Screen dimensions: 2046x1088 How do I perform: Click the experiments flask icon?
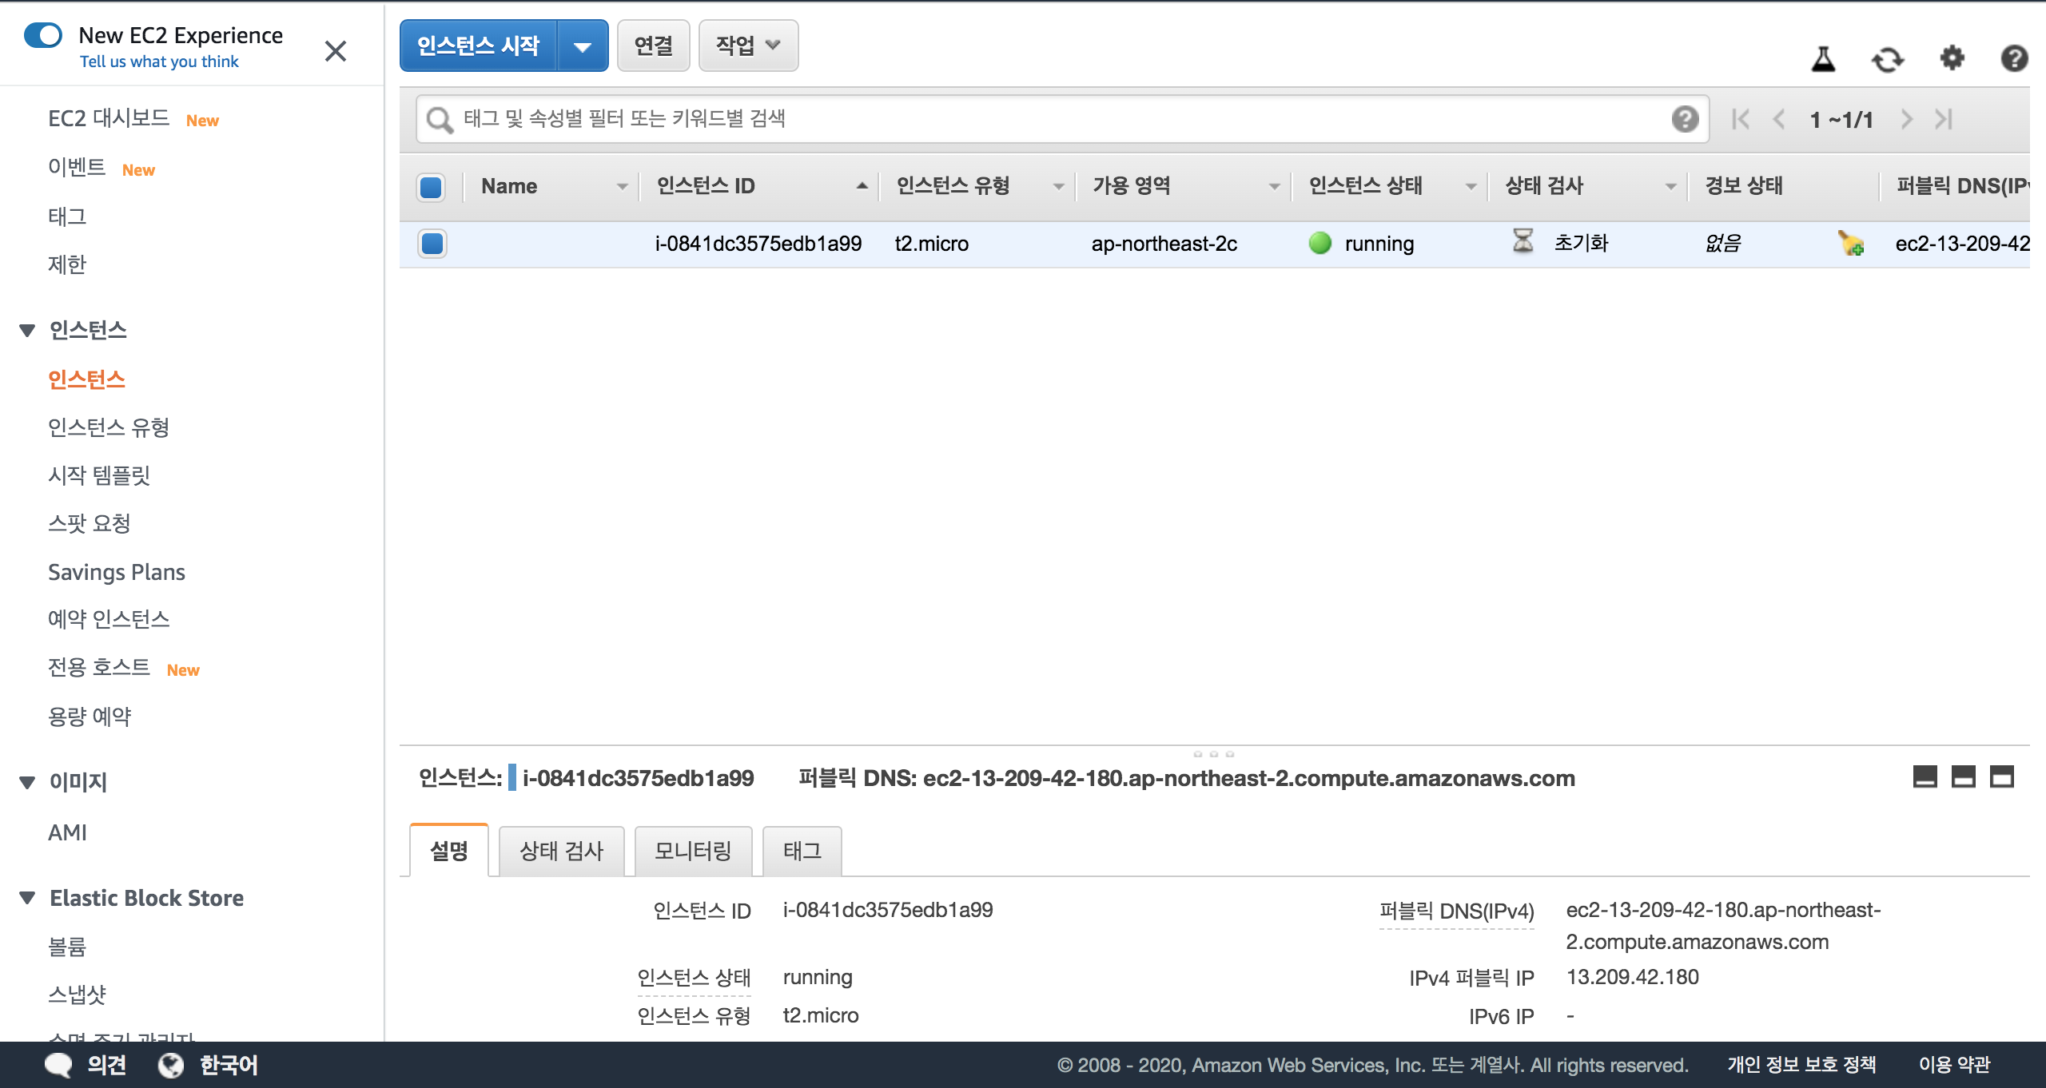1823,58
